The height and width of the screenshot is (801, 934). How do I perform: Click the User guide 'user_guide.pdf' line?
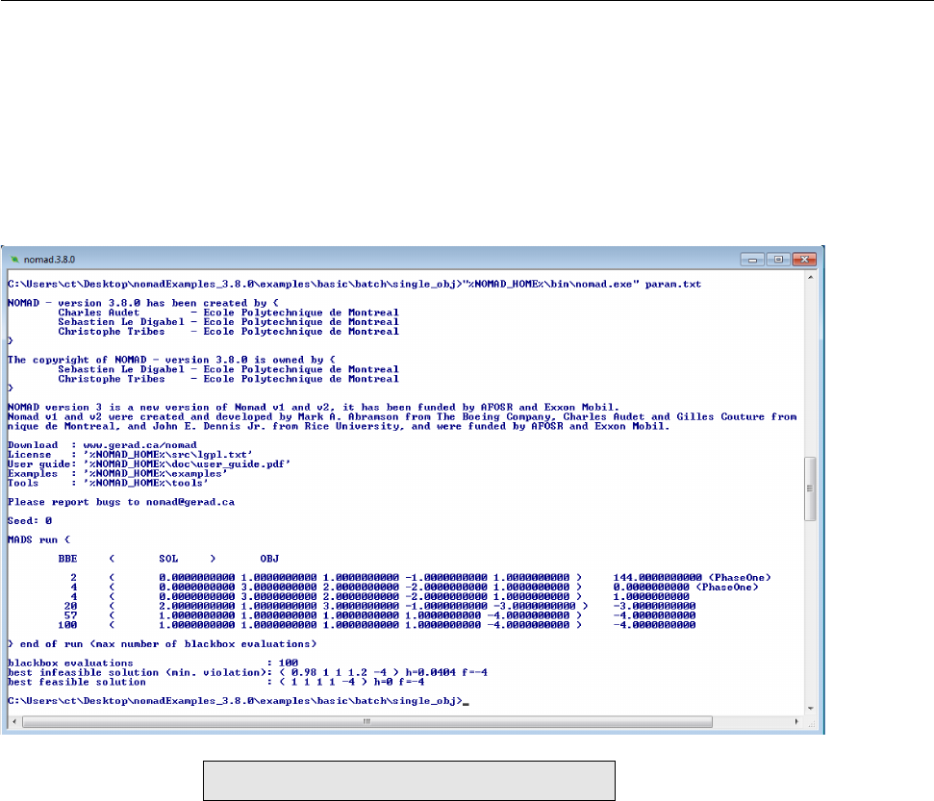[x=149, y=463]
